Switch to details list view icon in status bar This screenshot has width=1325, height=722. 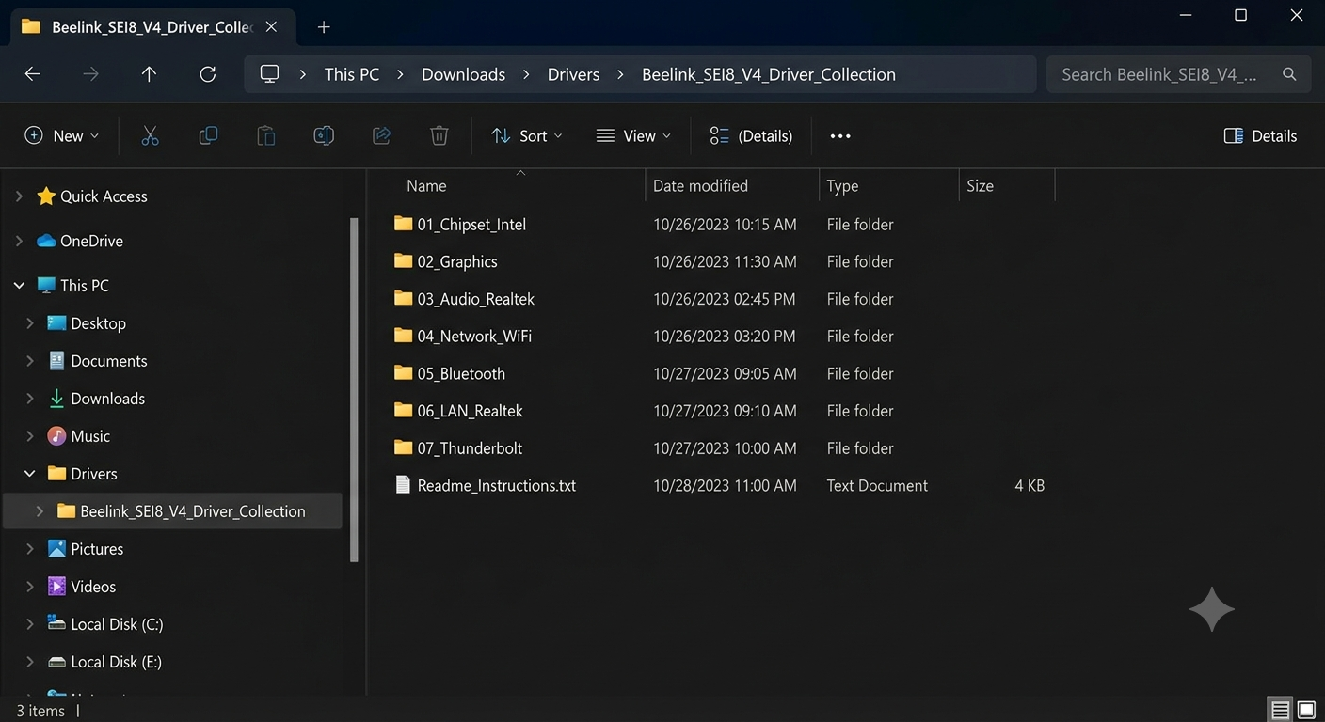(1280, 710)
